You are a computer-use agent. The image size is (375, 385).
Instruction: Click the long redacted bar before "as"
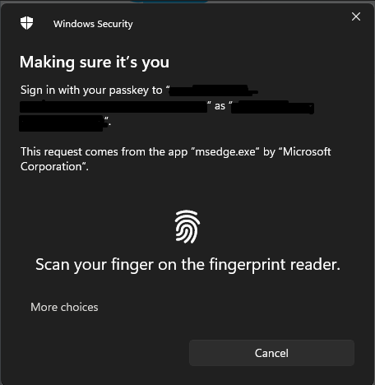tap(113, 107)
